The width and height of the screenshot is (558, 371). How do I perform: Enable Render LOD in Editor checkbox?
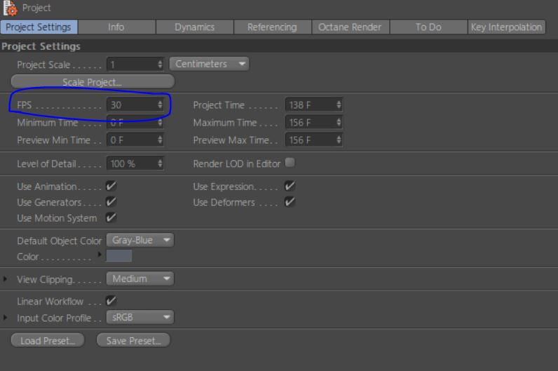pyautogui.click(x=290, y=163)
